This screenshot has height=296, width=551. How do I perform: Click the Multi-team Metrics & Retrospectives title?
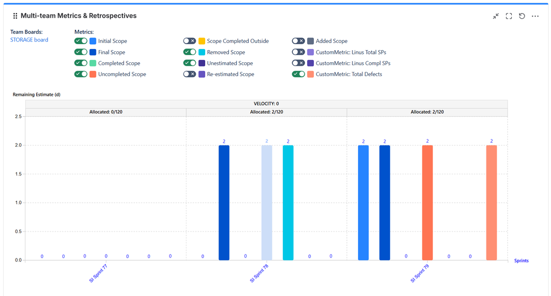pyautogui.click(x=78, y=16)
